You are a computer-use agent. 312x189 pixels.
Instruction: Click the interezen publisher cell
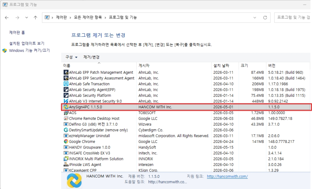(x=146, y=165)
